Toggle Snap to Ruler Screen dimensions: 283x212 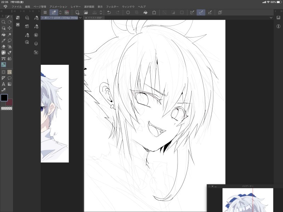click(192, 12)
